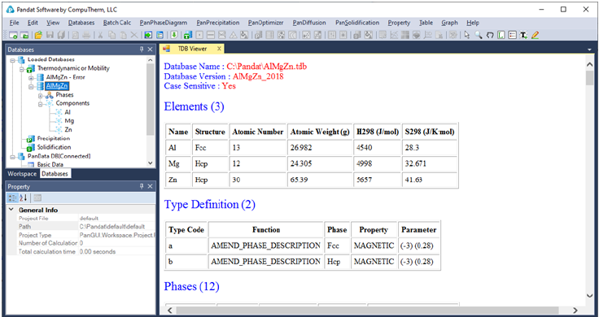Click the Property Pages icon in Property panel
The width and height of the screenshot is (599, 317).
[37, 198]
